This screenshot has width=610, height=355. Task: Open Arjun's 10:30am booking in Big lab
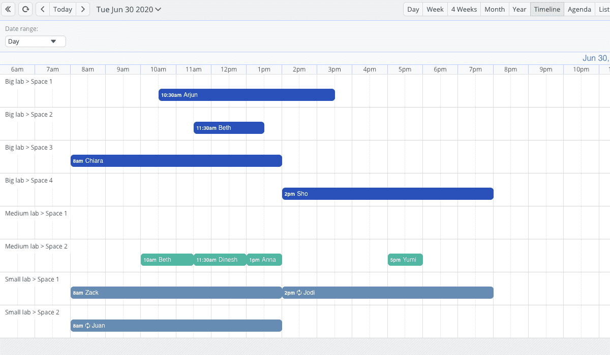(x=247, y=95)
